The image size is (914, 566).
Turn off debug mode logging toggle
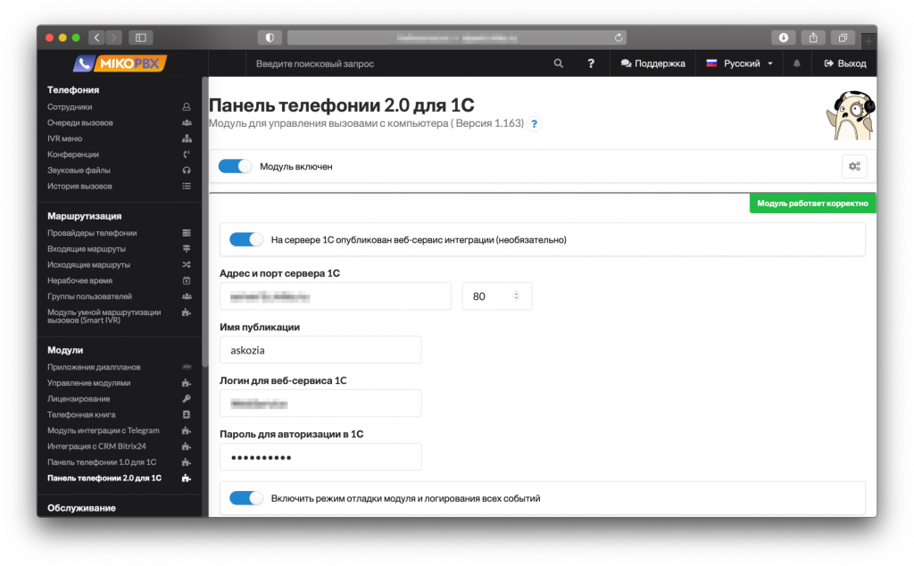(x=246, y=498)
